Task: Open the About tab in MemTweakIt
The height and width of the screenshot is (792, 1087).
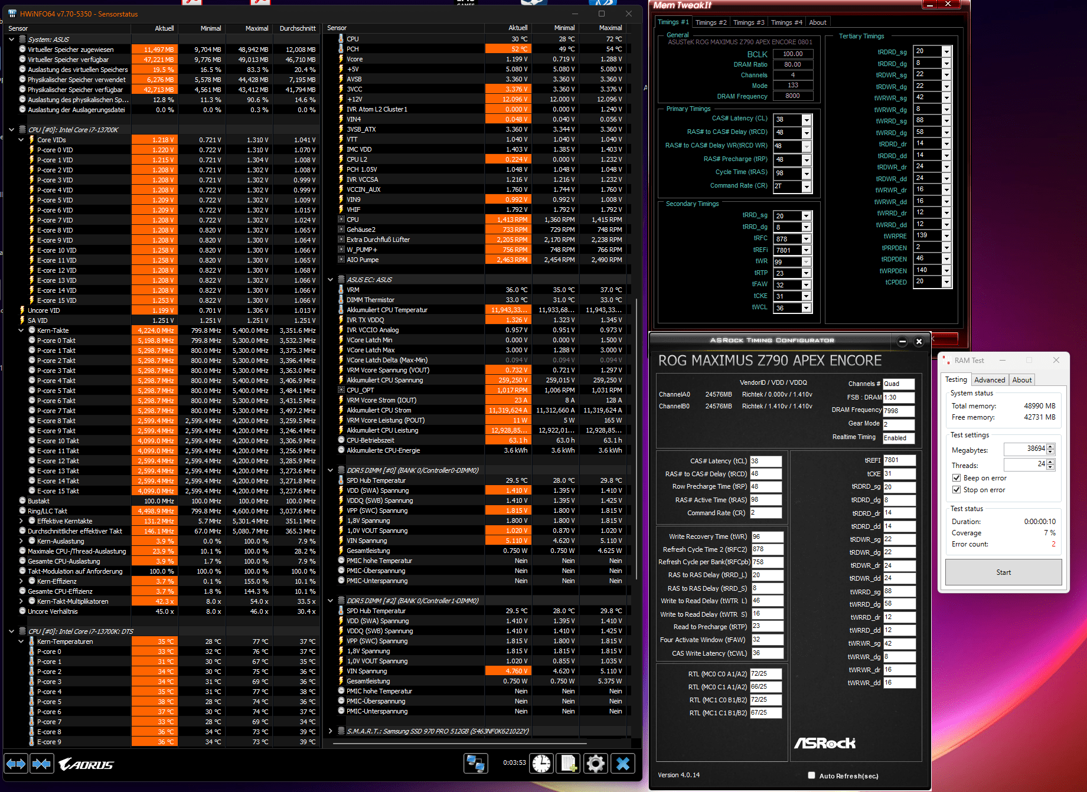Action: (818, 22)
